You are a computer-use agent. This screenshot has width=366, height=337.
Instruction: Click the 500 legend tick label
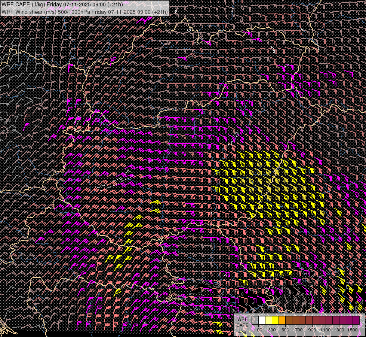[286, 330]
